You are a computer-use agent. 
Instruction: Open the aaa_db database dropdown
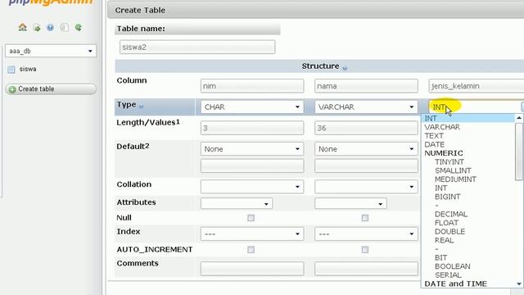[51, 51]
